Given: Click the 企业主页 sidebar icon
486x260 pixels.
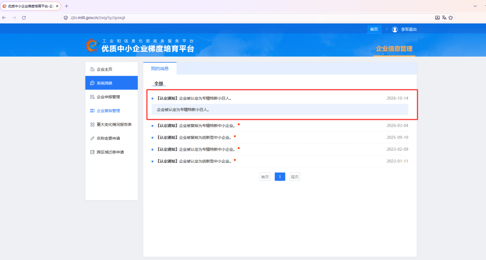Looking at the screenshot, I should click(92, 69).
